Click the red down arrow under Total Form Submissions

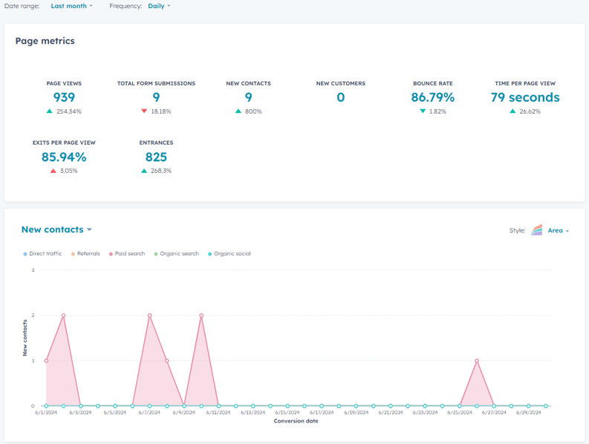[144, 111]
